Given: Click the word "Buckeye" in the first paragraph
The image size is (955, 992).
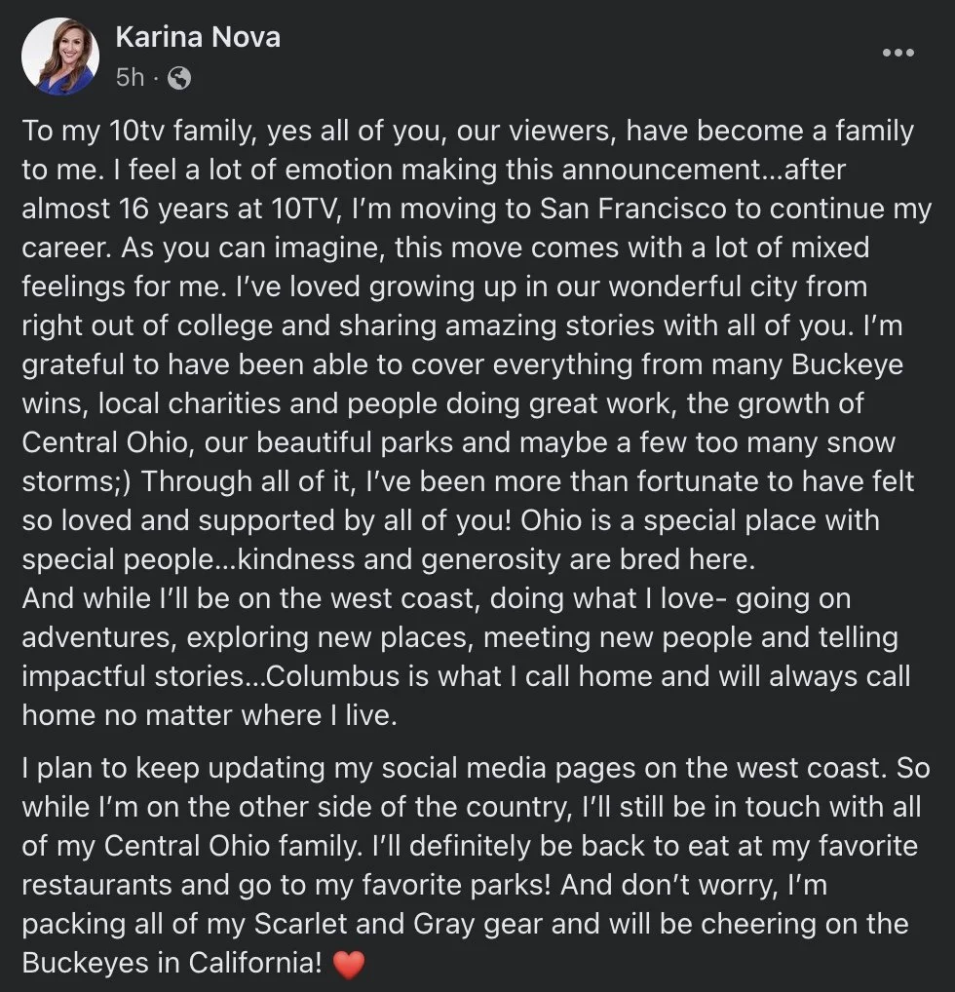Looking at the screenshot, I should pos(847,365).
